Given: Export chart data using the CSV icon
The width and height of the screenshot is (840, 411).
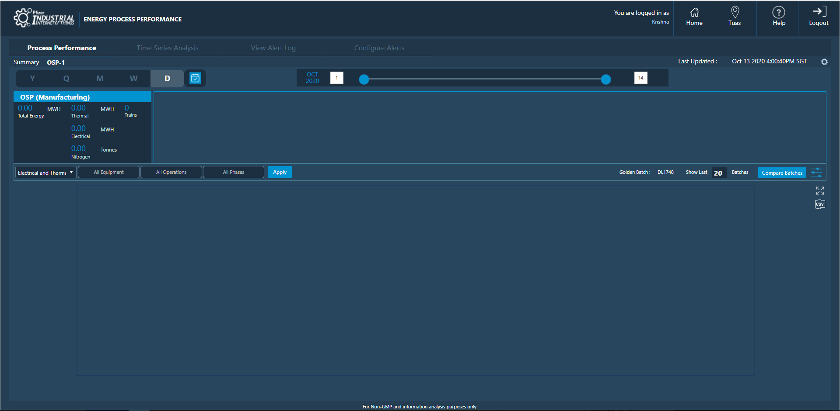Looking at the screenshot, I should (820, 204).
